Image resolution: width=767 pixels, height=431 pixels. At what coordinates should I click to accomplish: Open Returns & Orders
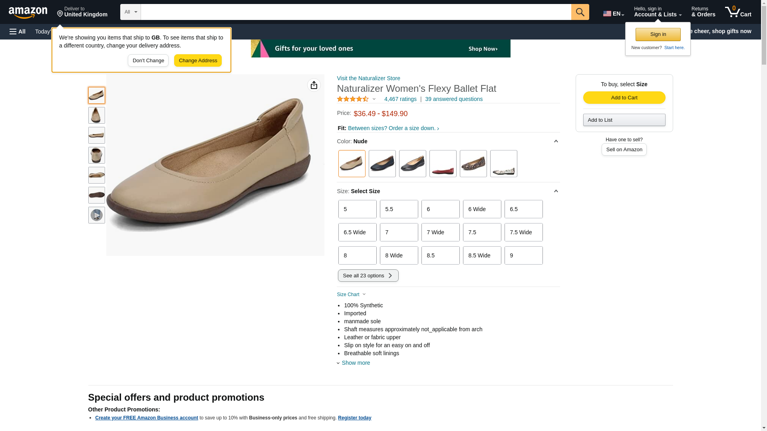[x=703, y=12]
